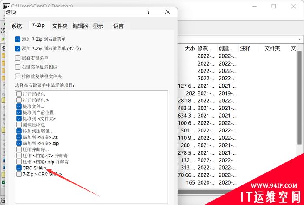The height and width of the screenshot is (205, 304).
Task: Enable 7-Zip > CRC SHA > item
Action: (x=19, y=174)
